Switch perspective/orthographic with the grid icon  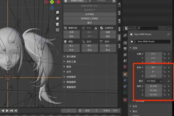pyautogui.click(x=57, y=30)
